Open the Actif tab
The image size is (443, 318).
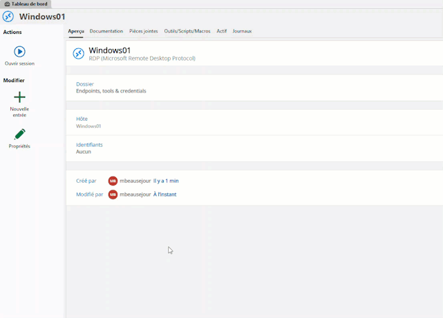point(221,31)
